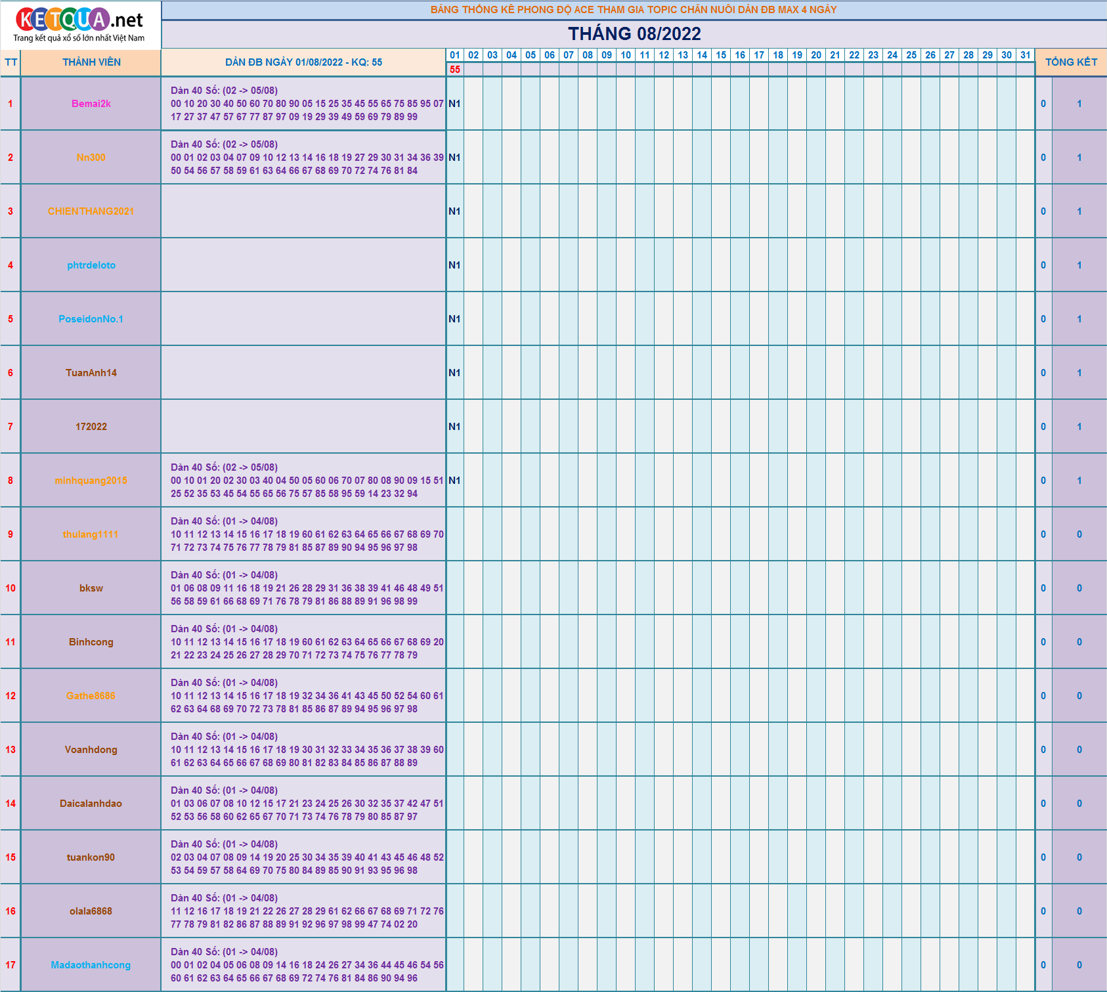
Task: Click the N1 cell in TuanAnh14 row
Action: point(455,373)
